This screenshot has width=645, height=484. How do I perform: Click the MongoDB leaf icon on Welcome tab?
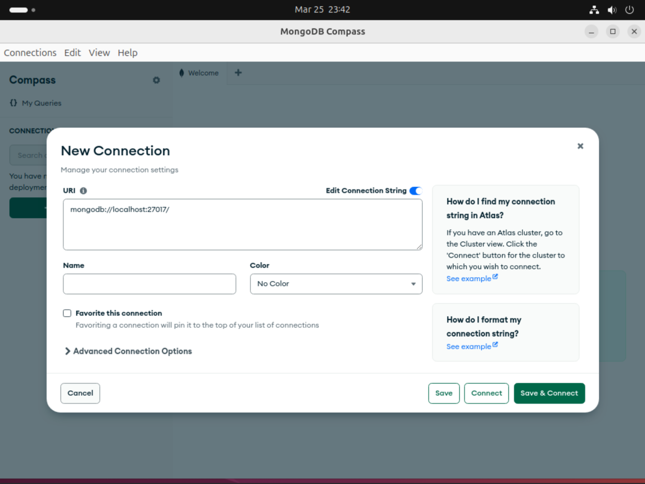(x=182, y=73)
